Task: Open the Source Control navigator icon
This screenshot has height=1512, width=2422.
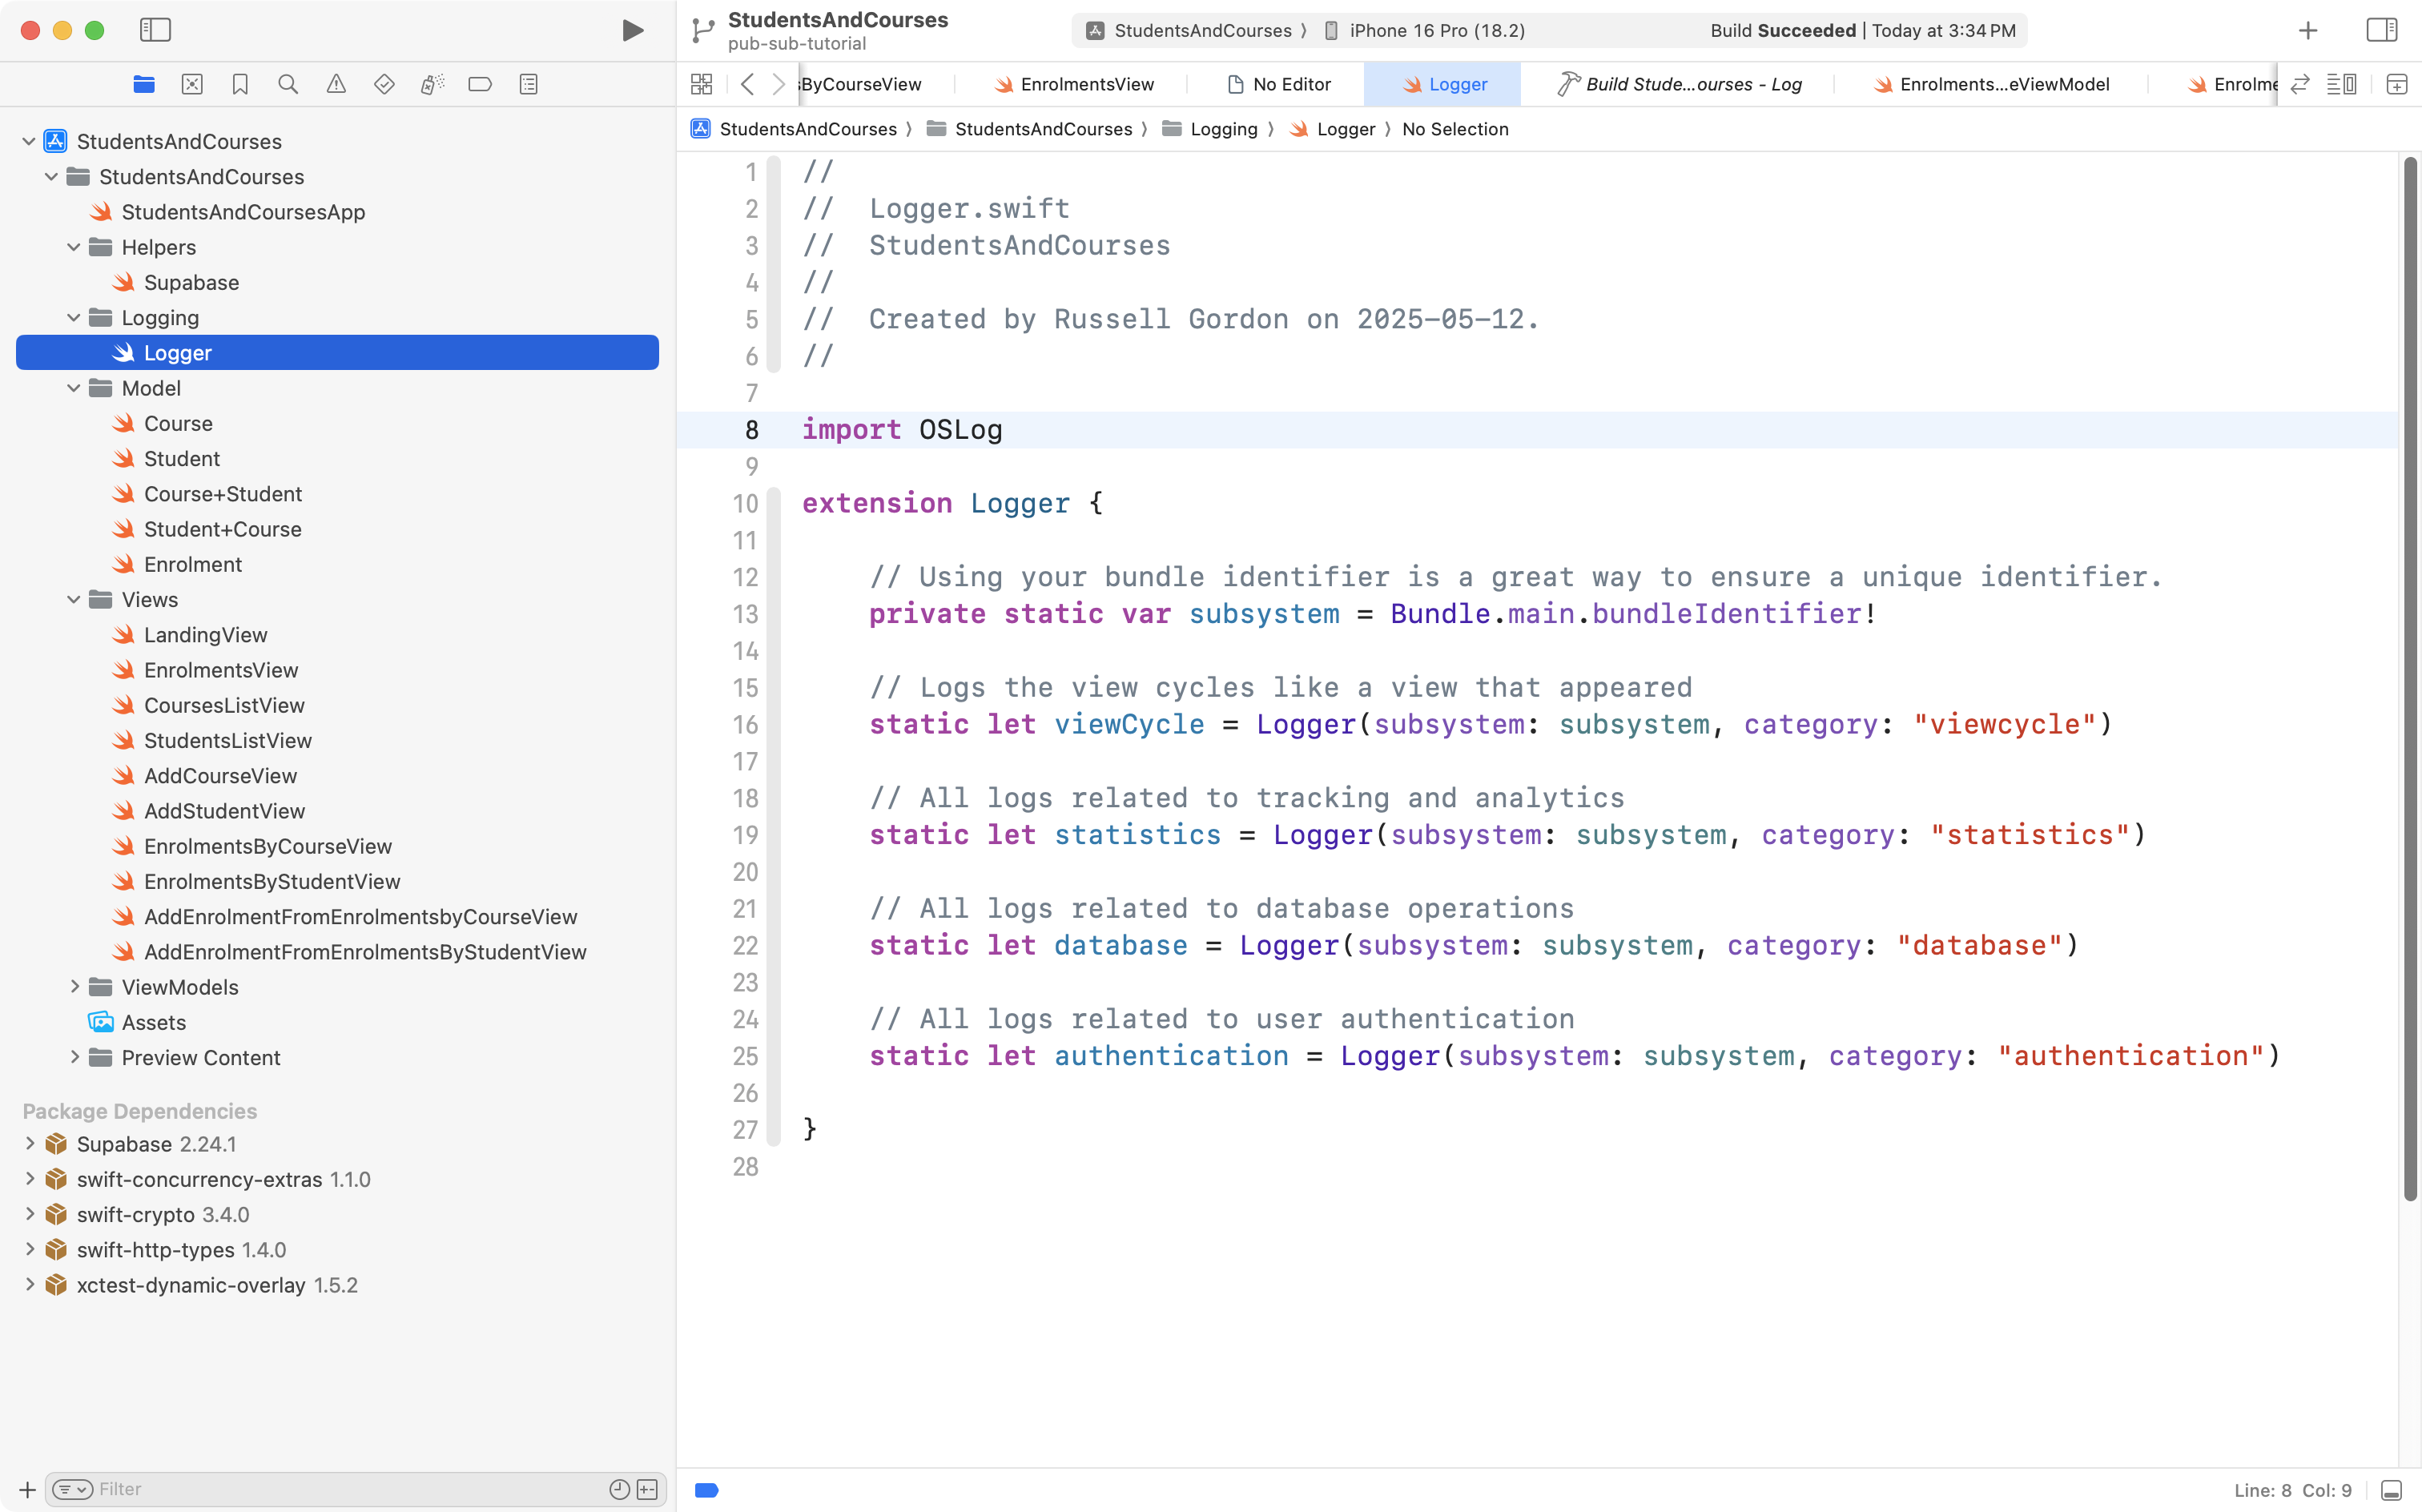Action: click(x=192, y=85)
